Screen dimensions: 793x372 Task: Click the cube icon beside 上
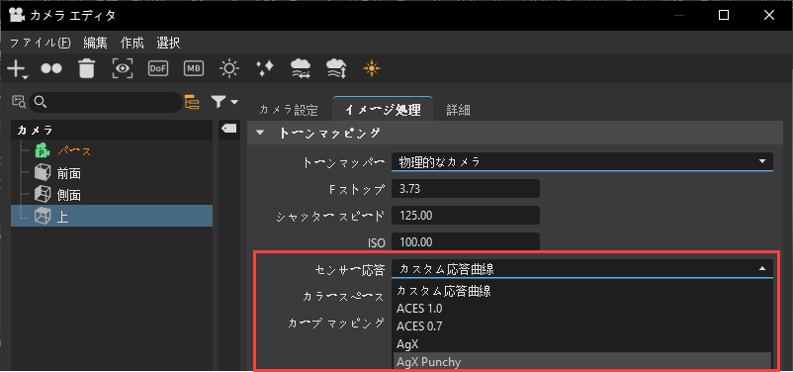pos(42,216)
